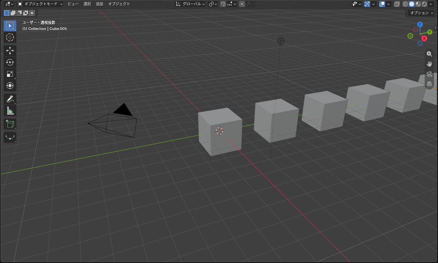Click the light object above the cubes
The width and height of the screenshot is (438, 263).
281,41
